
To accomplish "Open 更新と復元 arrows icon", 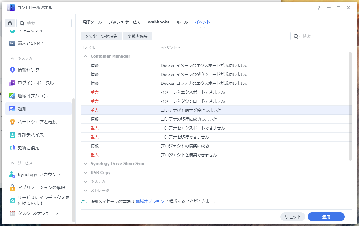I will [x=12, y=148].
